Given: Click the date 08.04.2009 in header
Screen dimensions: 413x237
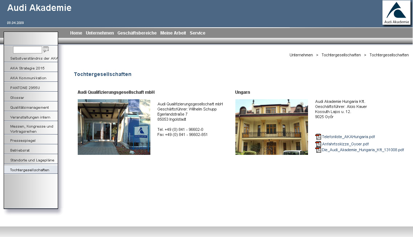Looking at the screenshot, I should (15, 23).
